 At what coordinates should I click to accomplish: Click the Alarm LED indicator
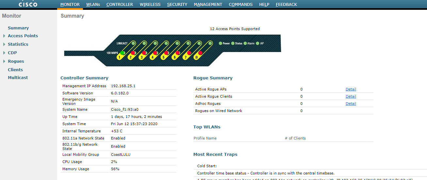245,43
